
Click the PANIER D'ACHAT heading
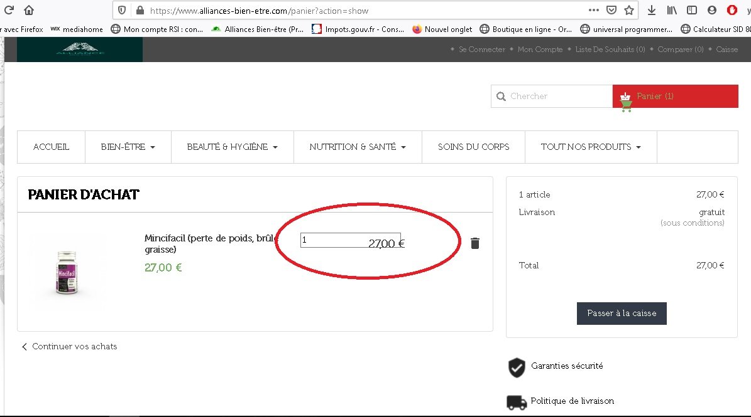tap(84, 195)
